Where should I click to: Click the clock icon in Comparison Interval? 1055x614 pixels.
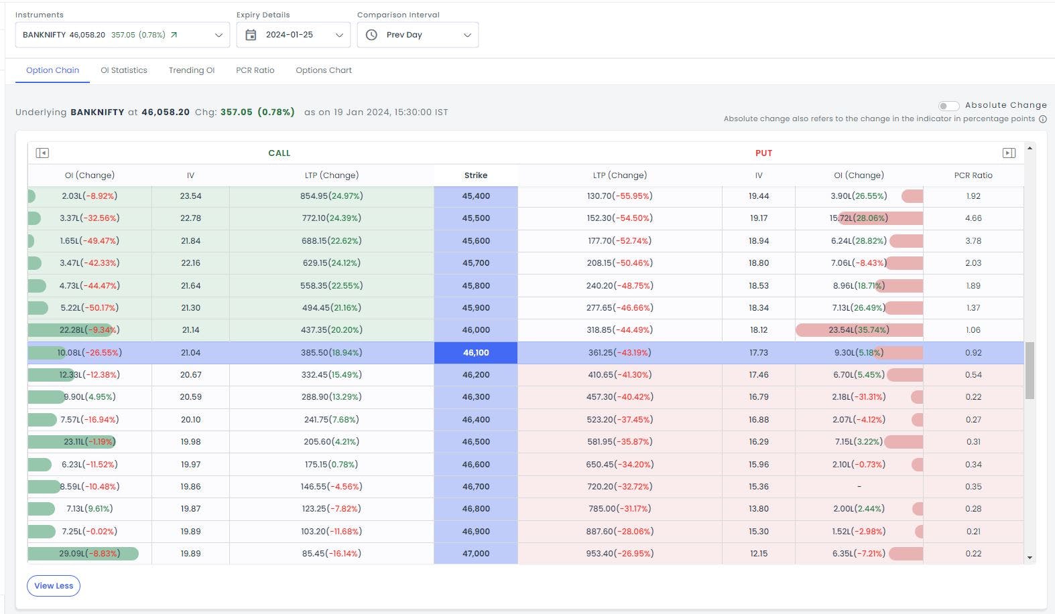pos(371,35)
